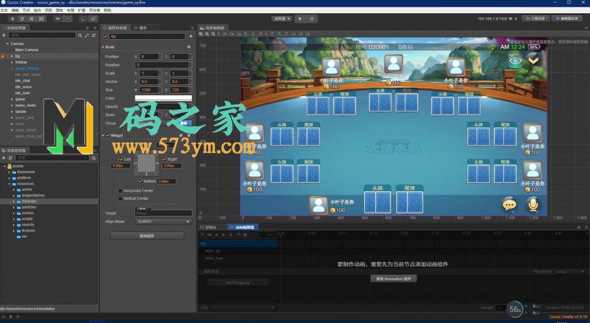590x323 pixels.
Task: Play the animation in timeline editor
Action: pyautogui.click(x=224, y=235)
